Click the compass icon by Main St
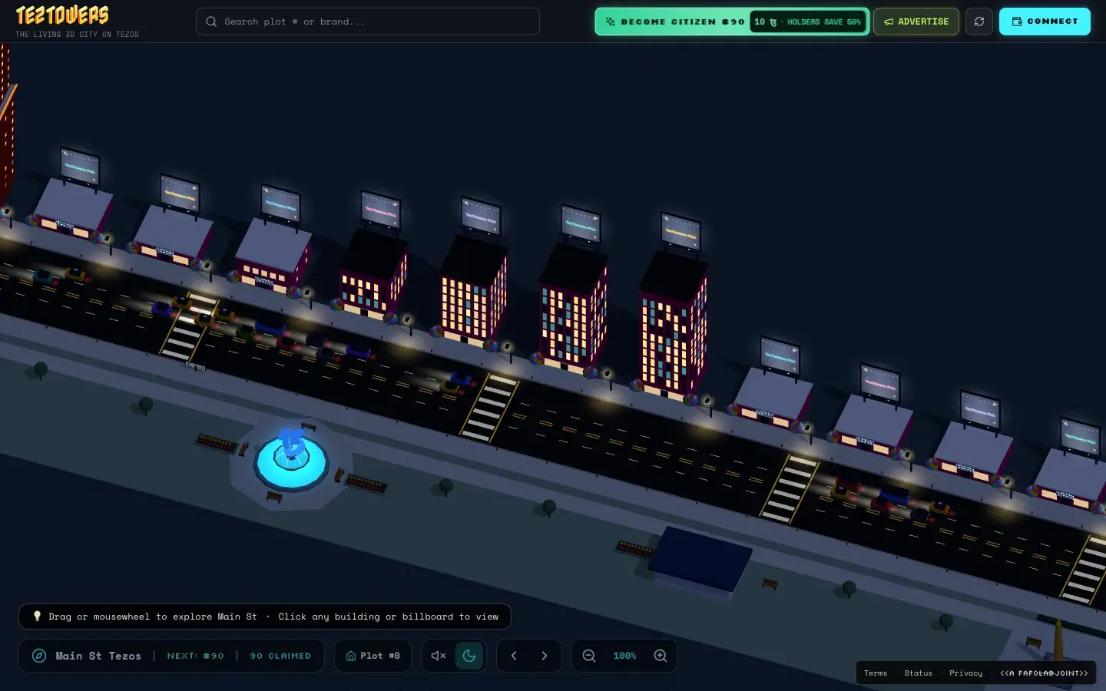The height and width of the screenshot is (691, 1106). pos(39,656)
